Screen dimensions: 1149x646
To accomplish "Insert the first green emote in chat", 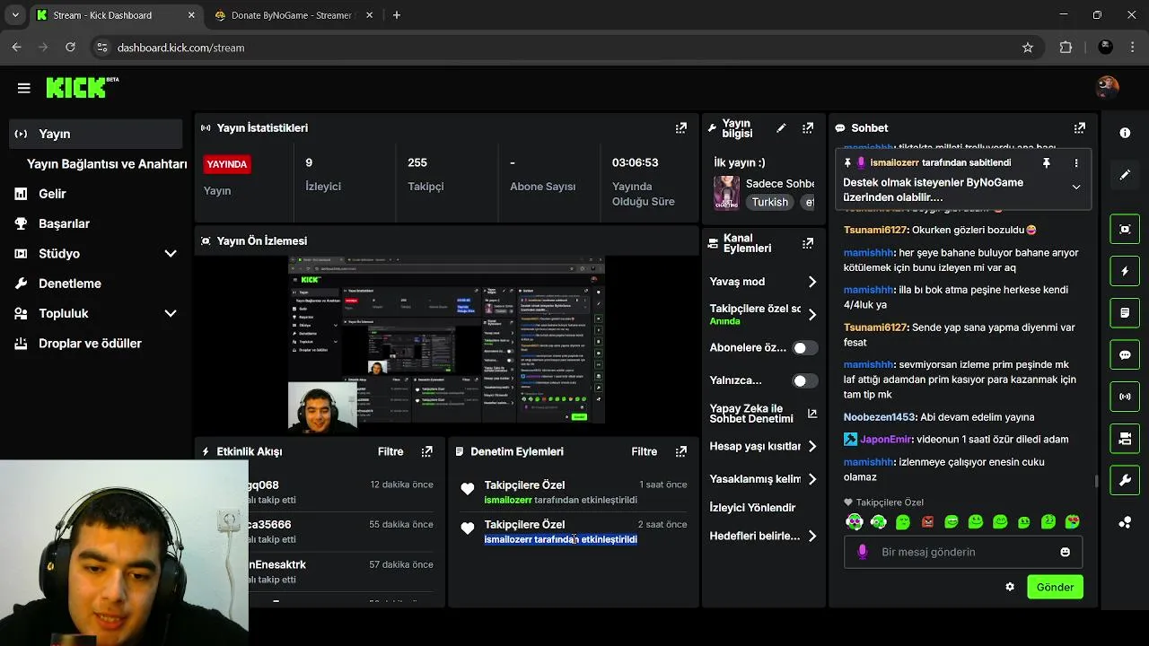I will point(855,522).
